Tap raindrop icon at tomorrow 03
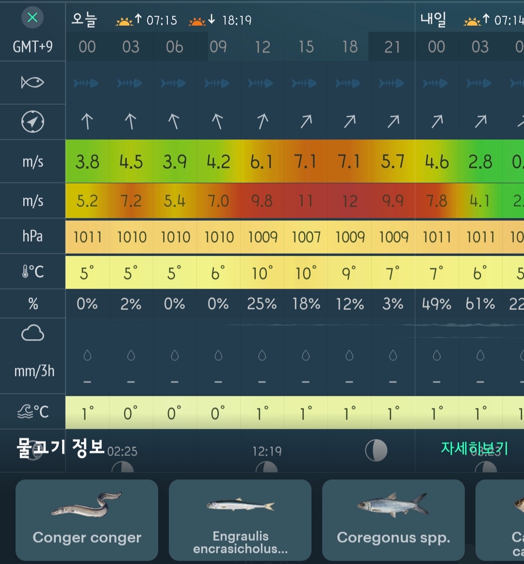The height and width of the screenshot is (564, 524). (480, 355)
